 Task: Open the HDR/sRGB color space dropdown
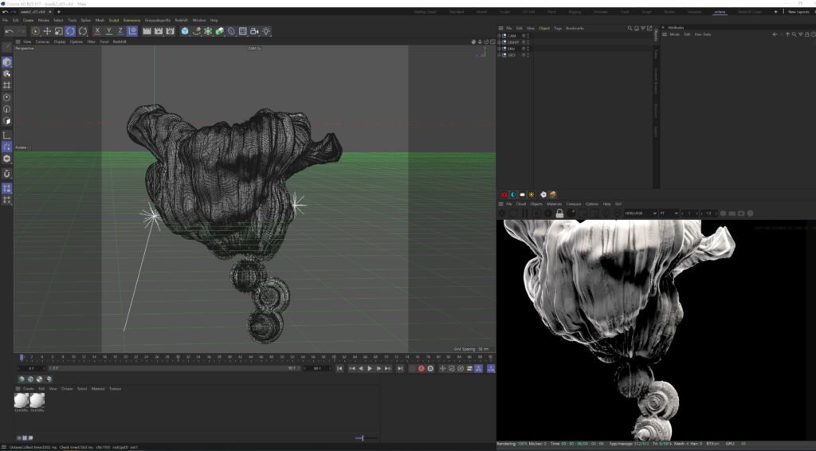pos(641,214)
